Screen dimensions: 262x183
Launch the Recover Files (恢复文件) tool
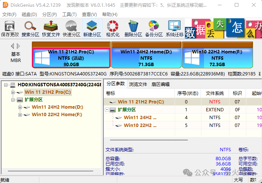[51, 28]
